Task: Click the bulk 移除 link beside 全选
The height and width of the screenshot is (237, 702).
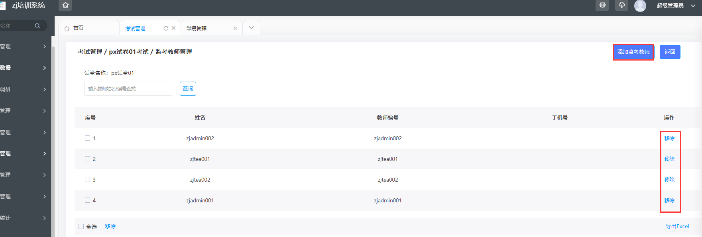Action: [110, 226]
